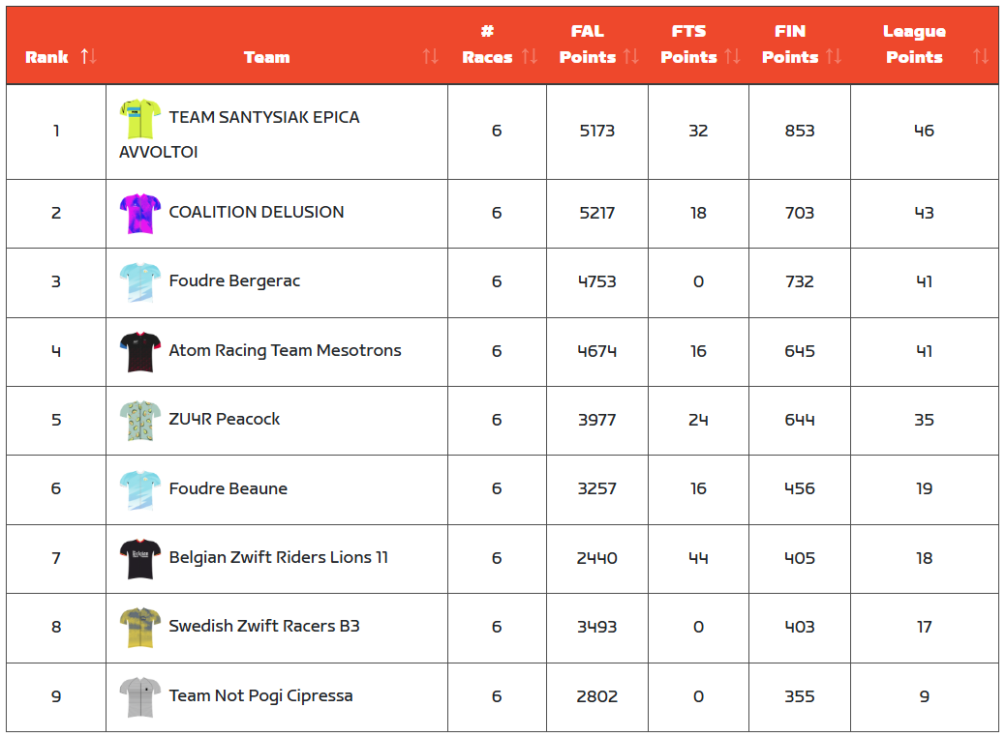The image size is (1006, 737).
Task: Open COALITION DELUSION team name
Action: coord(257,213)
